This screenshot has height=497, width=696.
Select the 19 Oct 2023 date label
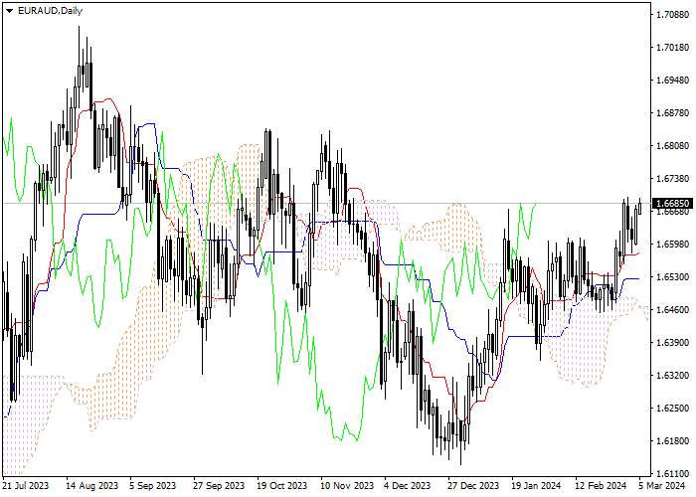pos(281,486)
